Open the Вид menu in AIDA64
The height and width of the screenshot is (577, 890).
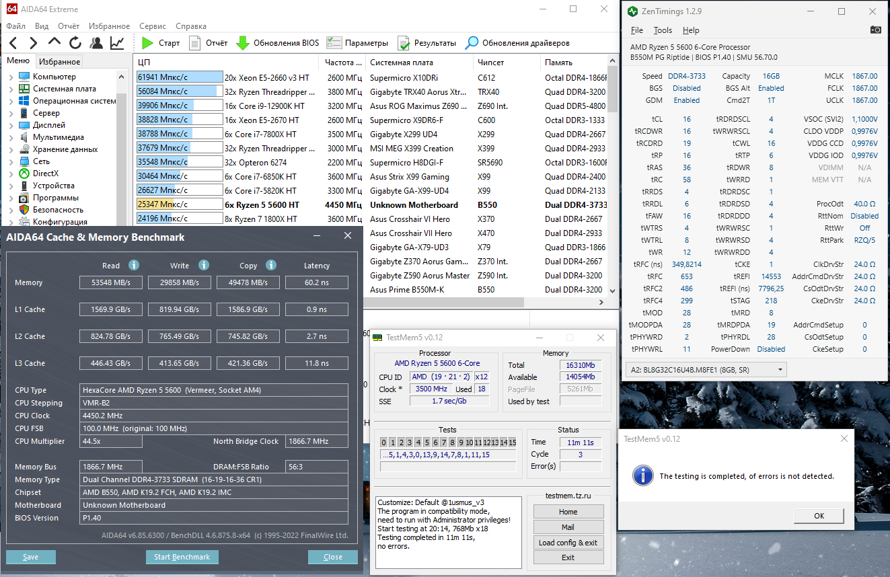pos(42,26)
